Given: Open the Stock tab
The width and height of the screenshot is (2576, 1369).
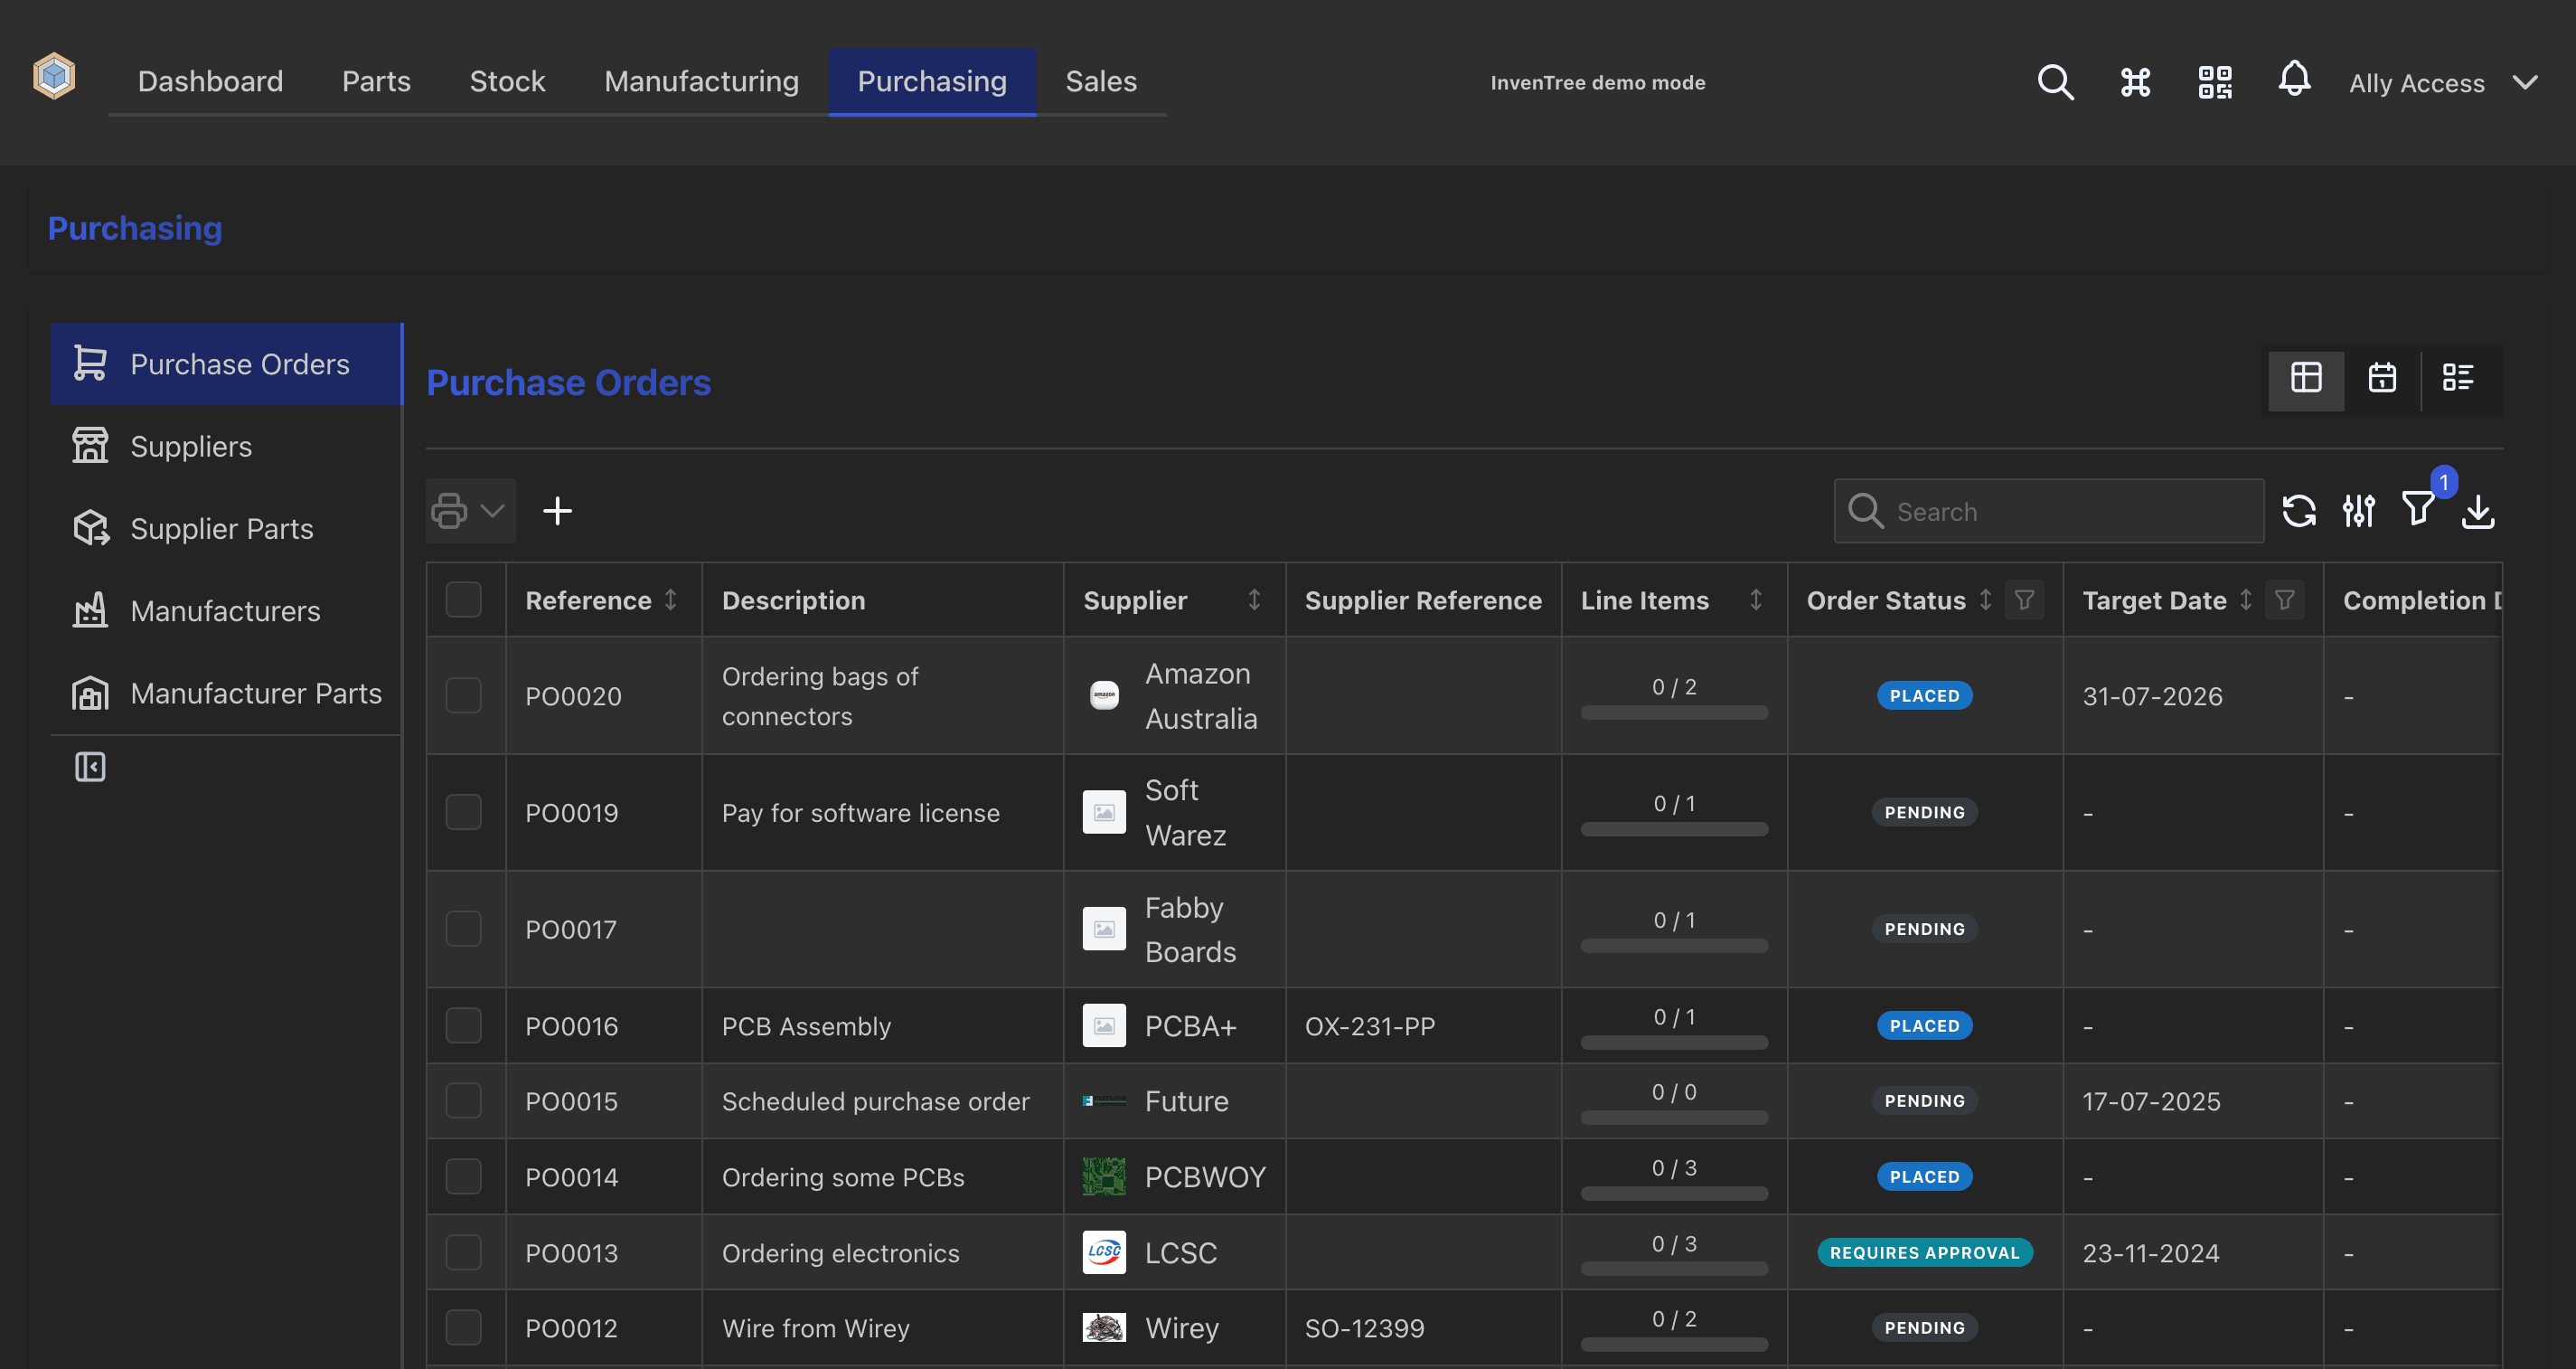Looking at the screenshot, I should [x=507, y=81].
